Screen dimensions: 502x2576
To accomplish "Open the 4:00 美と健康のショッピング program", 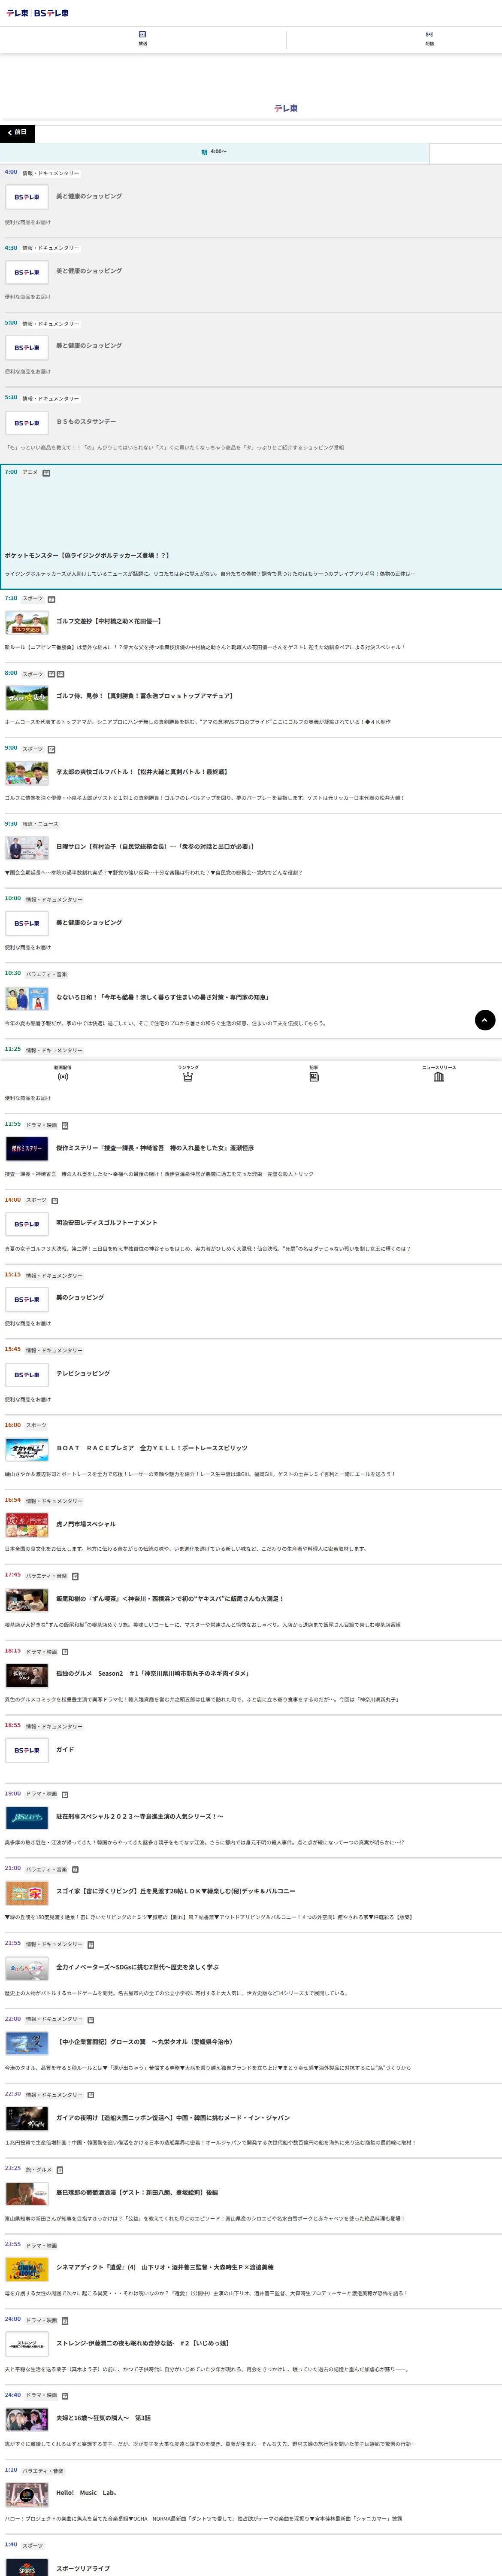I will click(x=89, y=196).
